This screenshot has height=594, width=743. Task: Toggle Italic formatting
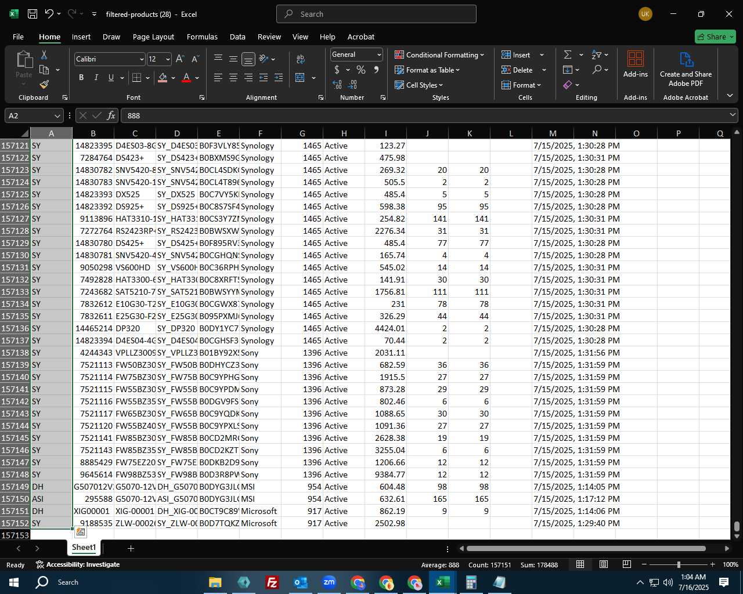pos(96,78)
